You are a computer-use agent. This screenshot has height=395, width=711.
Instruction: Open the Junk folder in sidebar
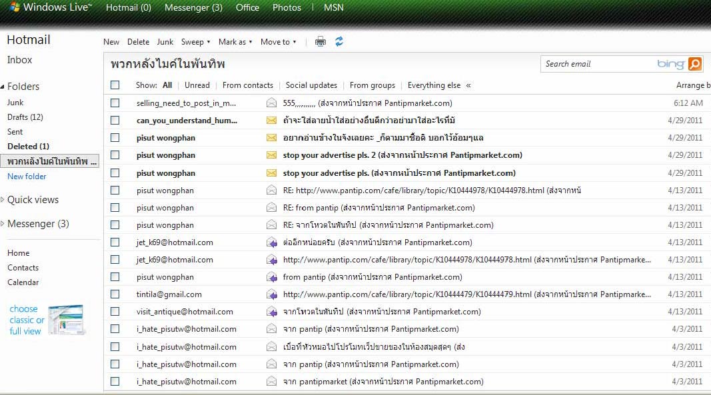click(x=15, y=103)
